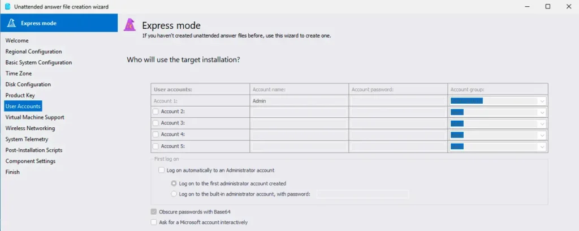Click the purple wizard hat icon
This screenshot has width=579, height=231.
(129, 25)
